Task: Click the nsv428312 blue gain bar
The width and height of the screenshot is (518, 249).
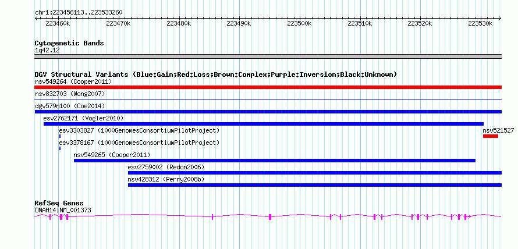Action: 315,185
